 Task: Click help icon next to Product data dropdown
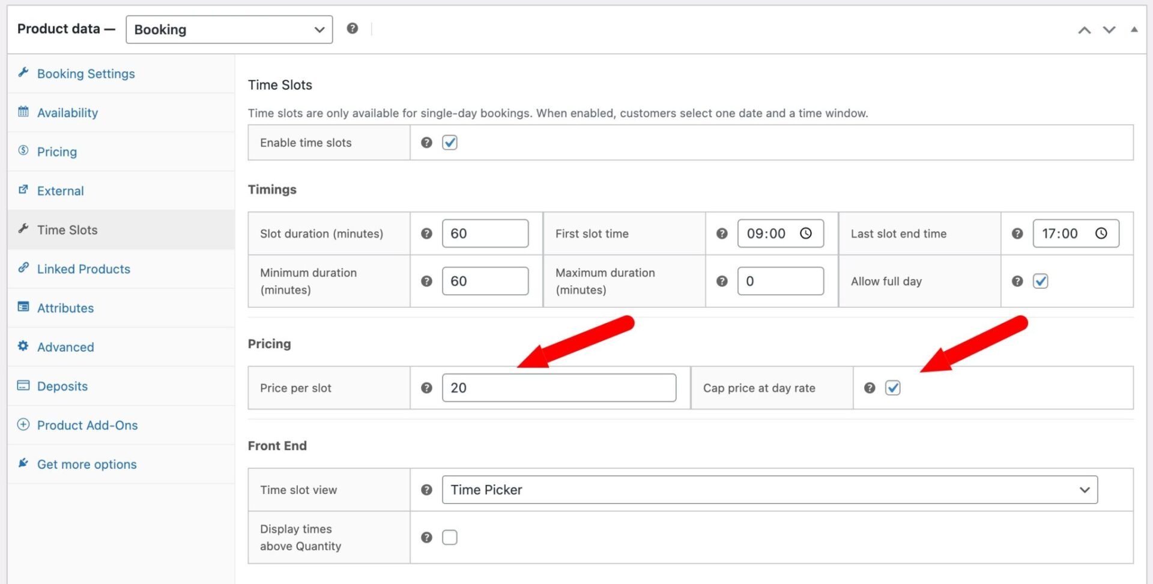pyautogui.click(x=353, y=28)
